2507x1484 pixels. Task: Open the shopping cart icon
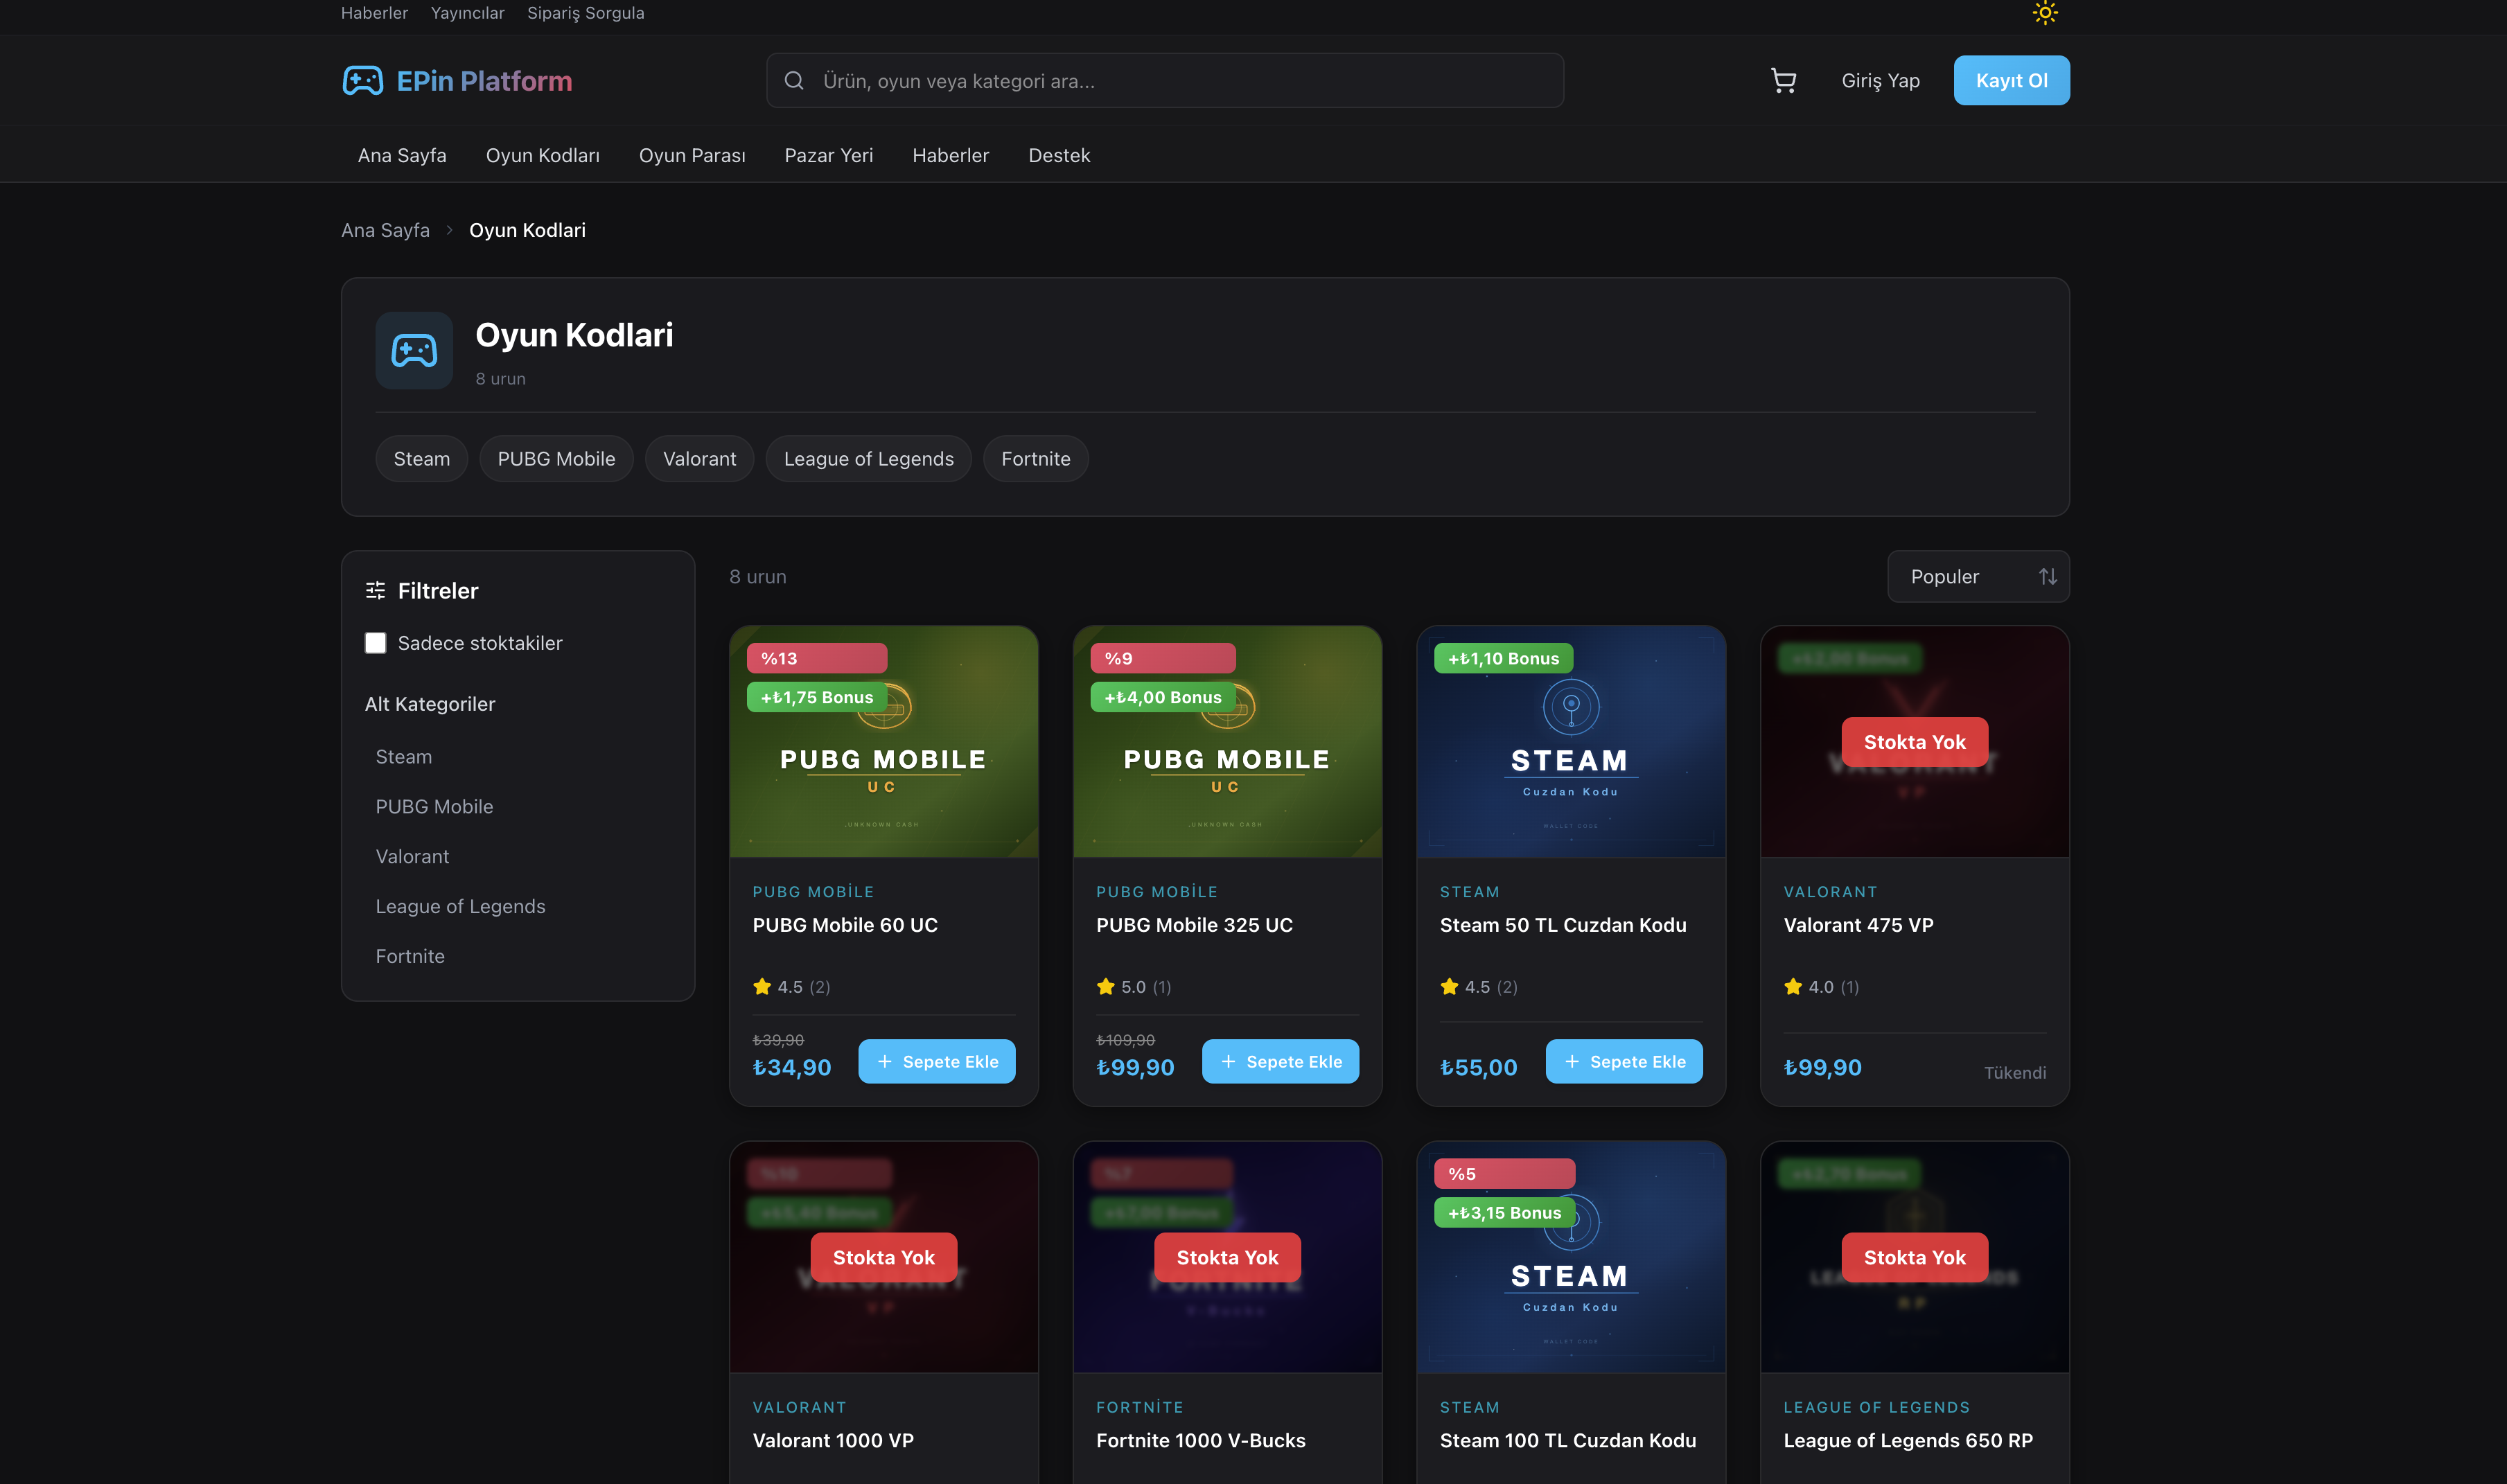click(1783, 81)
